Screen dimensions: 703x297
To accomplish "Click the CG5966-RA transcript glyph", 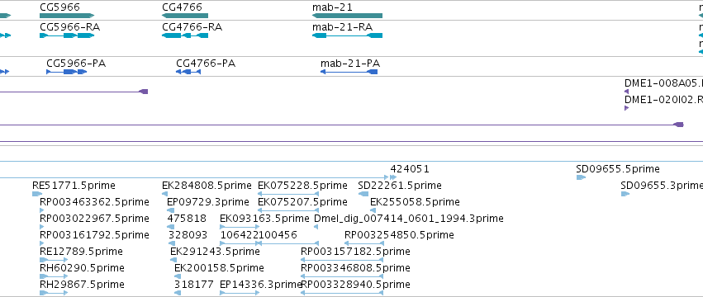I will pos(67,35).
